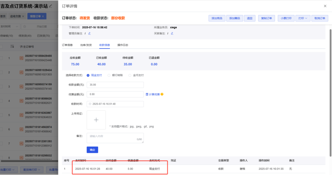Expand the 批量打印 dropdown button
The height and width of the screenshot is (175, 332).
(x=8, y=170)
